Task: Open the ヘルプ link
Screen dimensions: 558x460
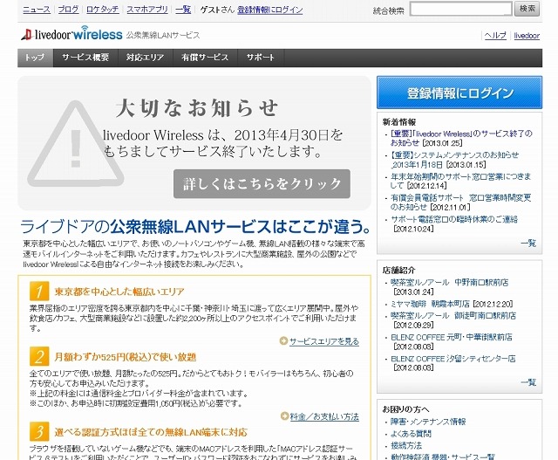Action: click(495, 35)
